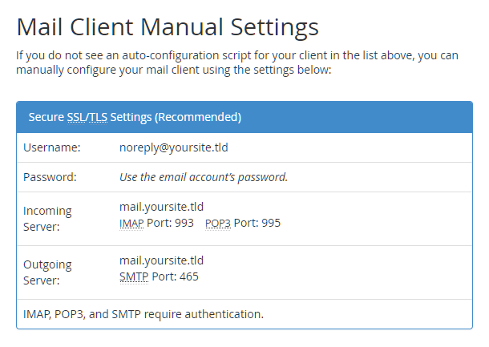Click the 'Password:' label
Viewport: 489px width, 347px height.
50,177
